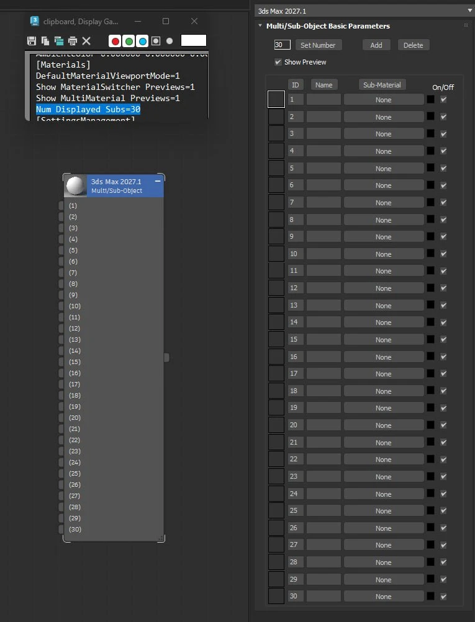The width and height of the screenshot is (475, 622).
Task: Clone the rendered frame window
Action: pos(59,40)
